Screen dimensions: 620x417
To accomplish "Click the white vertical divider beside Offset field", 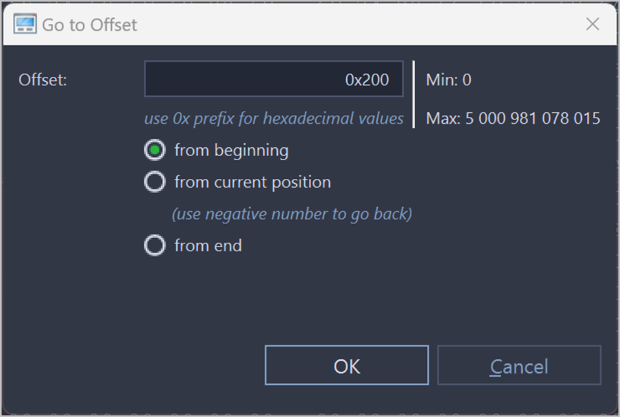I will tap(413, 94).
